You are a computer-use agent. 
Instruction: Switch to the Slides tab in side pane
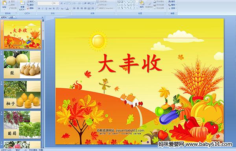[4, 17]
